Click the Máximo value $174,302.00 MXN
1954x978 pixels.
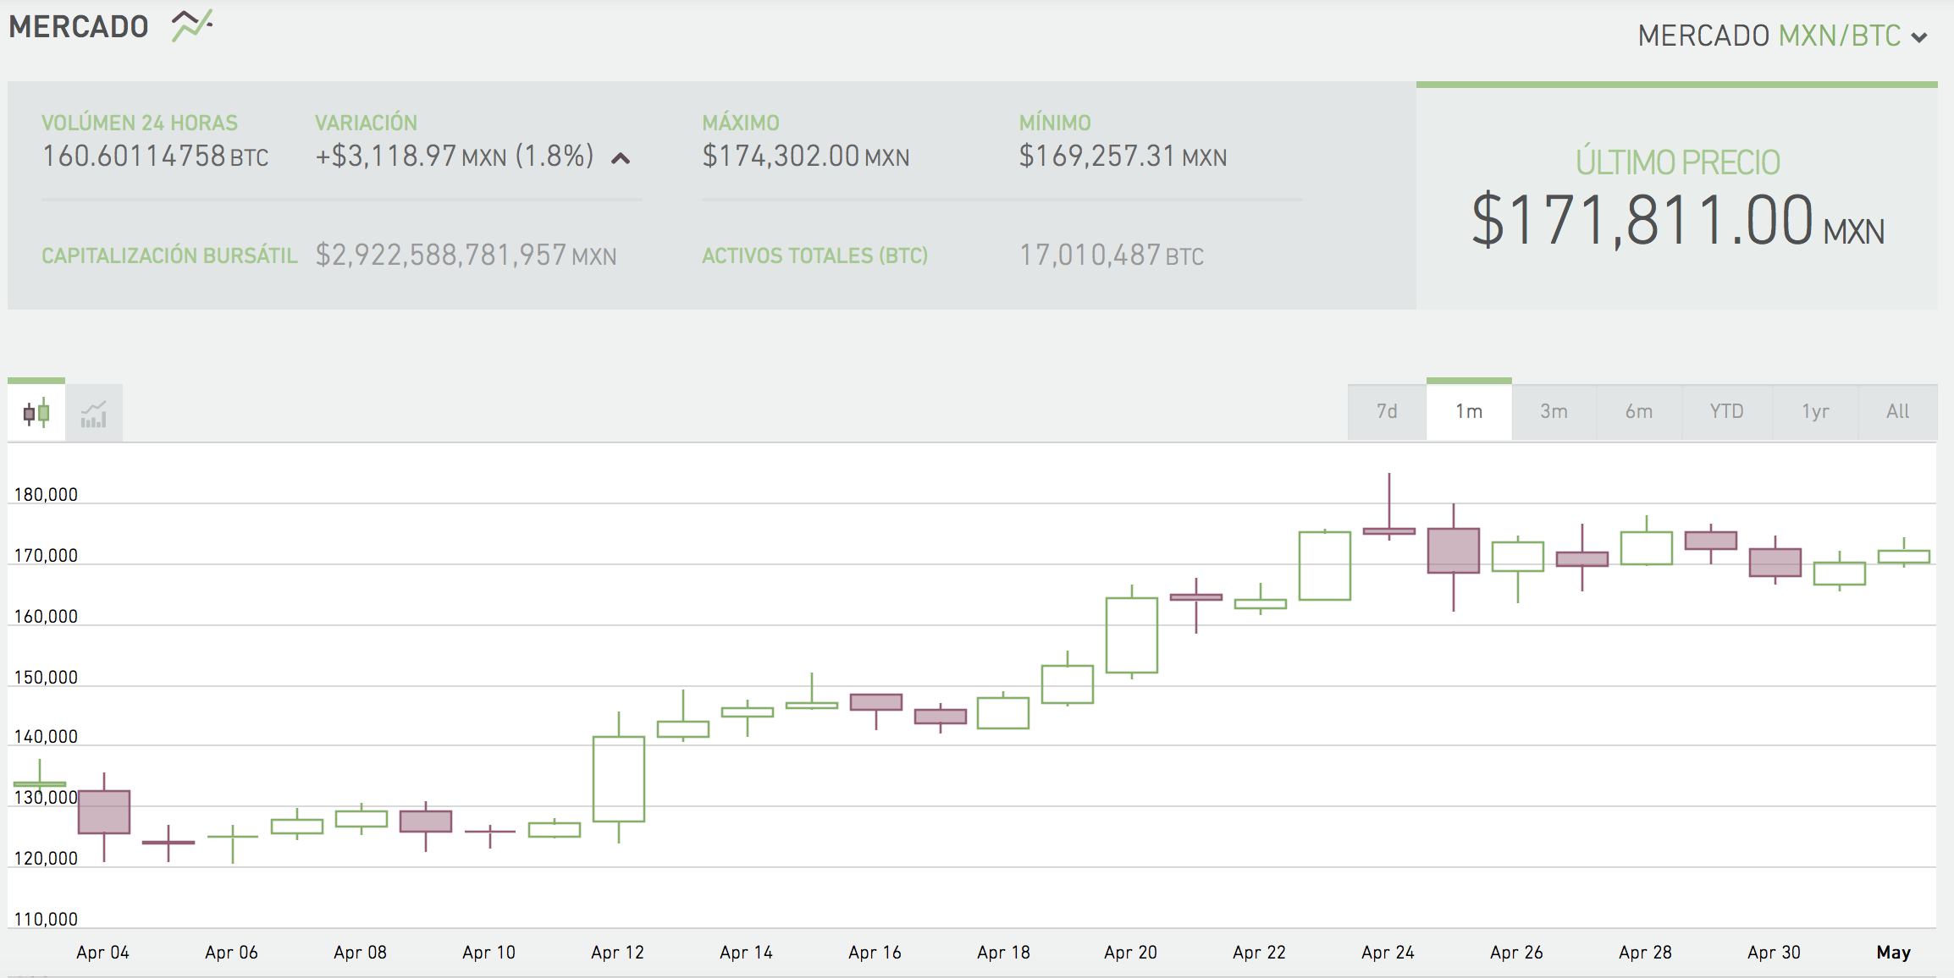click(805, 157)
